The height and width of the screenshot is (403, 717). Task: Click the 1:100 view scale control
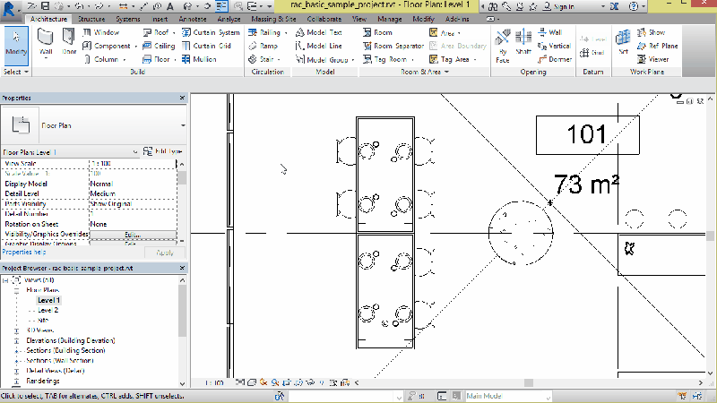[x=214, y=383]
